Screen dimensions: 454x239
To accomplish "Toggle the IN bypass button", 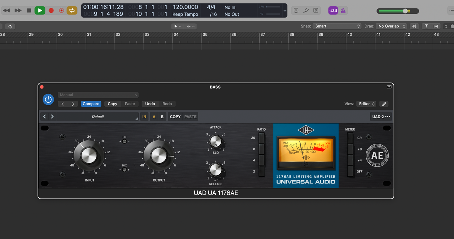I will click(144, 116).
